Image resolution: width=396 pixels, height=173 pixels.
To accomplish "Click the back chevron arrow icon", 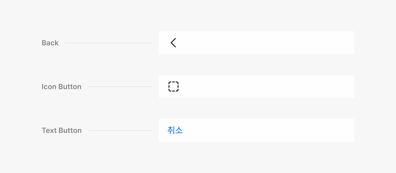I will click(173, 43).
